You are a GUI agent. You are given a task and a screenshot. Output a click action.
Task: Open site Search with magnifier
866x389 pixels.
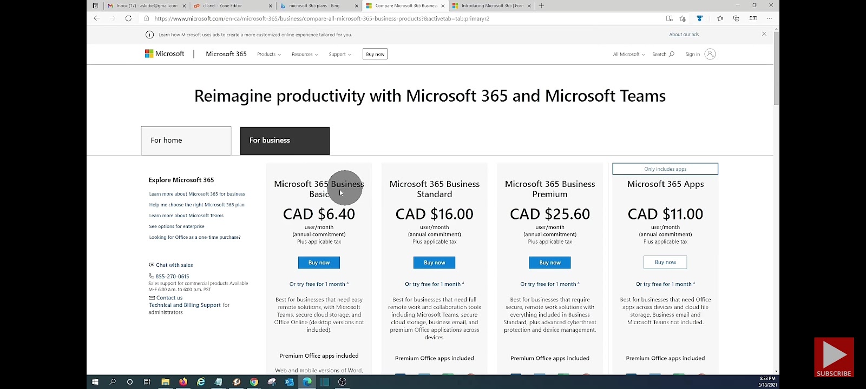point(663,54)
